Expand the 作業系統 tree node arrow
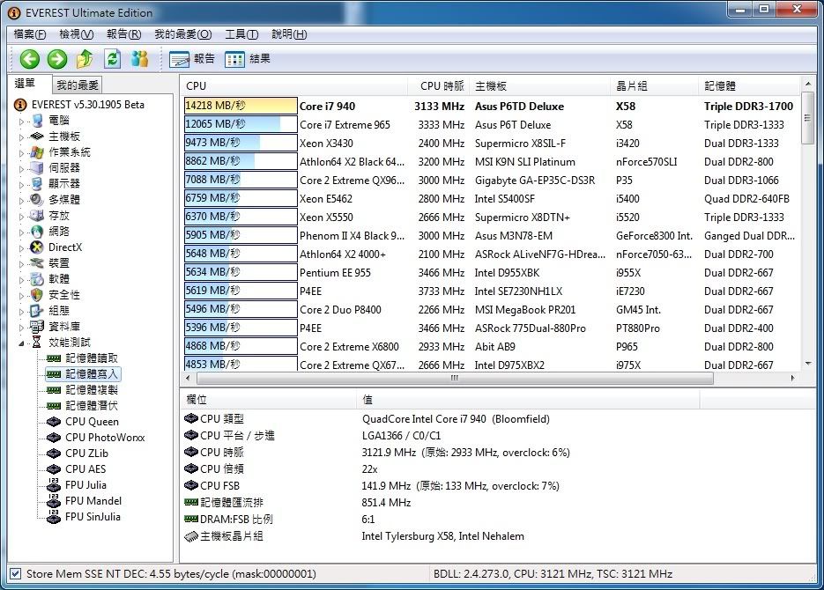The width and height of the screenshot is (824, 590). (x=21, y=152)
